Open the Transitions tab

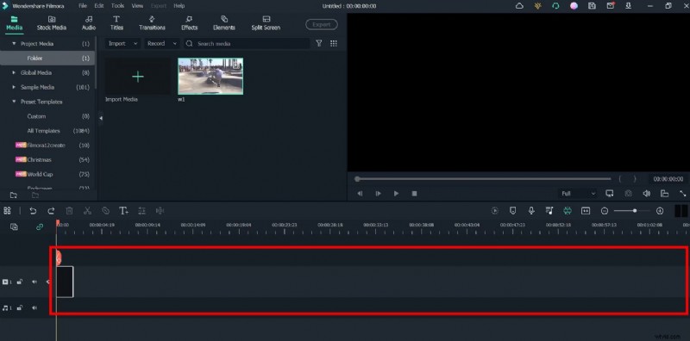point(153,23)
